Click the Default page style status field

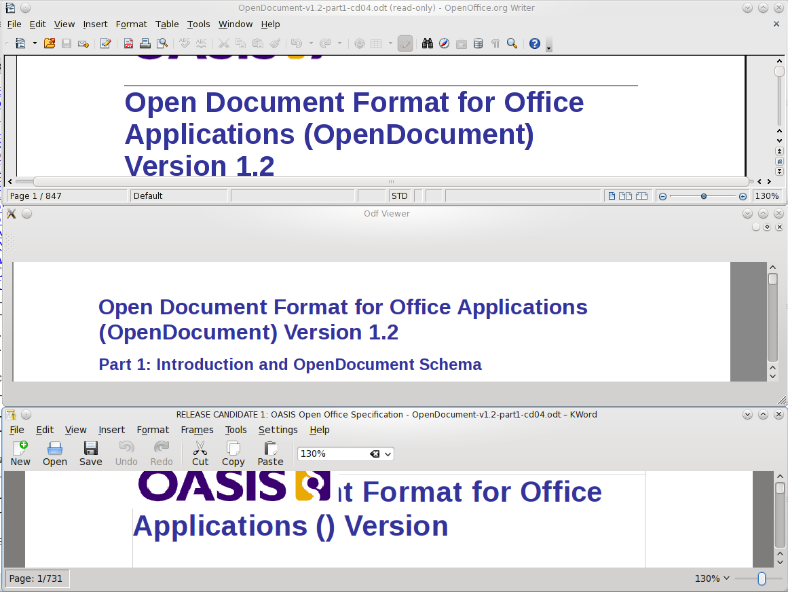179,196
